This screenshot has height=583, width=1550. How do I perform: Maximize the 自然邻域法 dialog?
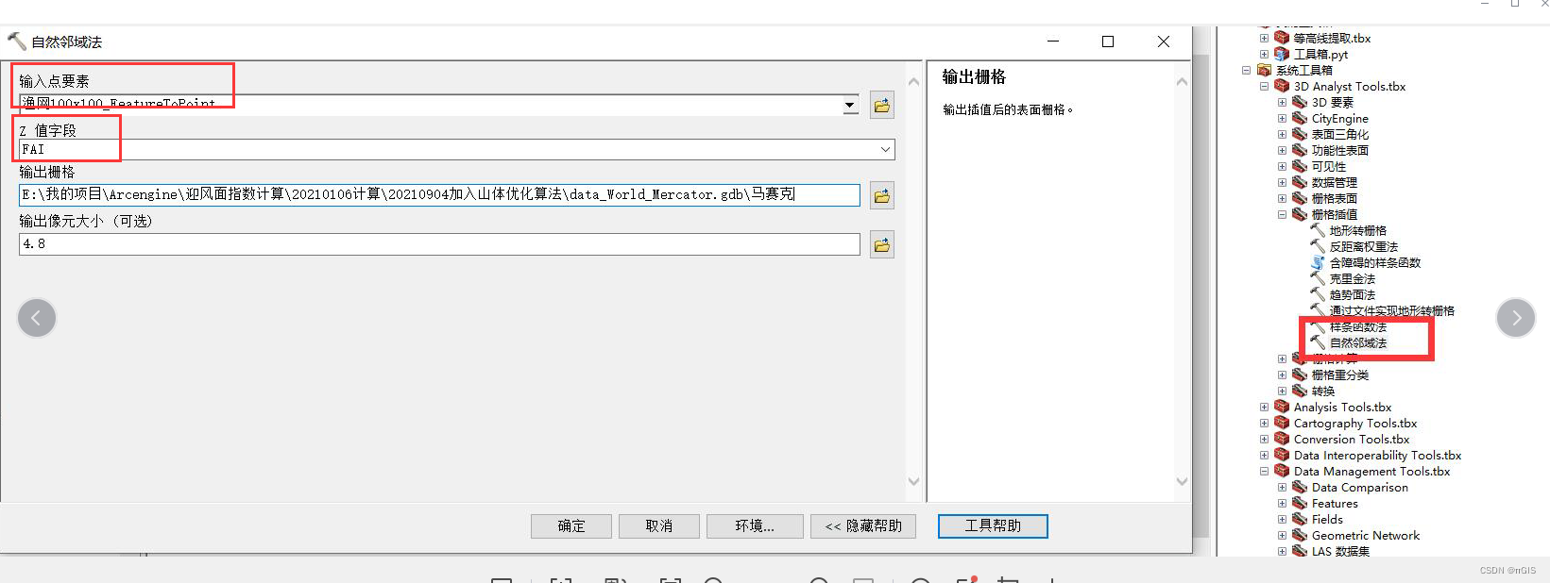click(x=1108, y=42)
